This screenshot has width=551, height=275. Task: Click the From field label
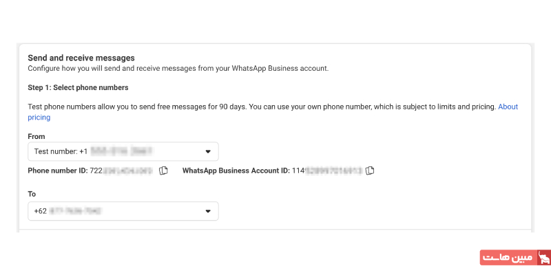pos(37,137)
